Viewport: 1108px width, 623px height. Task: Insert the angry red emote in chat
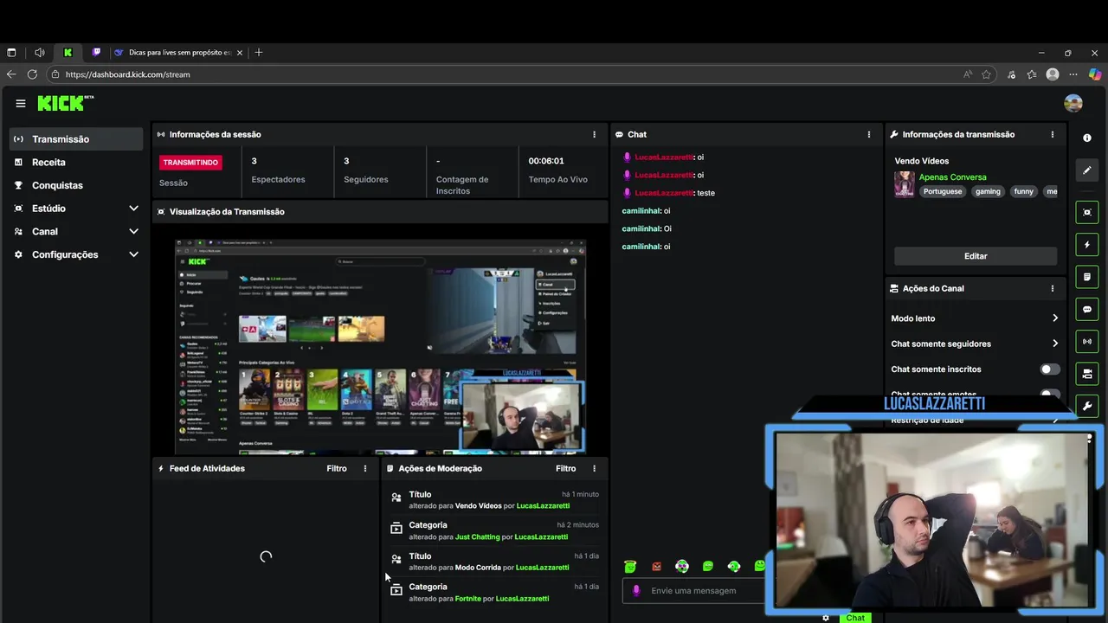[656, 567]
